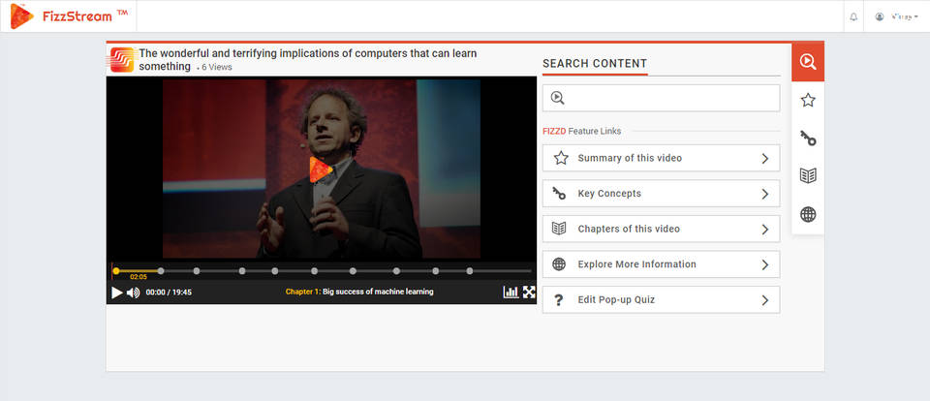This screenshot has height=401, width=930.
Task: Click the globe icon in right sidebar
Action: coord(808,214)
